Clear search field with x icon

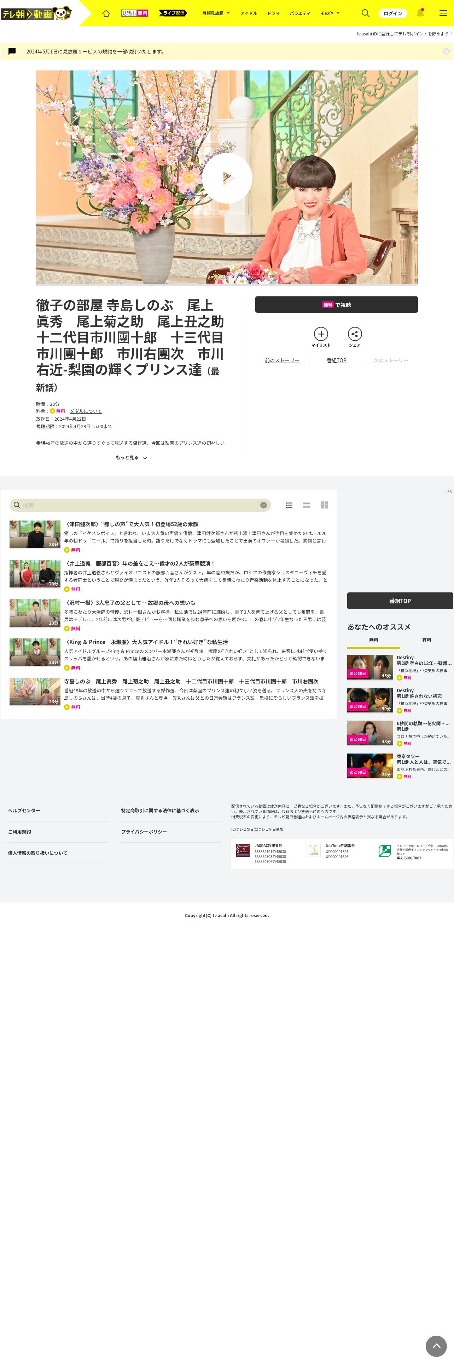point(263,505)
